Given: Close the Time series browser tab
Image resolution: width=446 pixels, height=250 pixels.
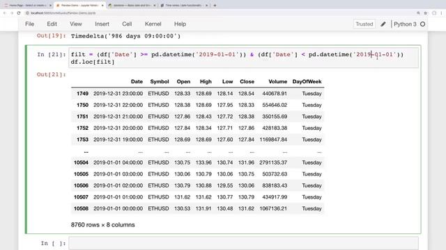Looking at the screenshot, I should [206, 6].
